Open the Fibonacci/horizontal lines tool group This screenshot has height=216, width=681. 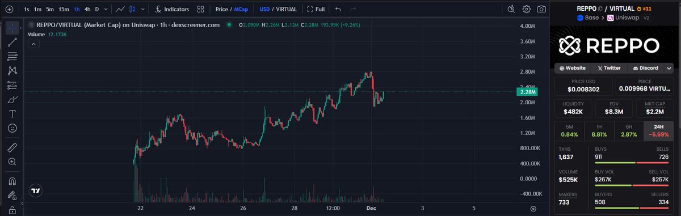point(12,57)
